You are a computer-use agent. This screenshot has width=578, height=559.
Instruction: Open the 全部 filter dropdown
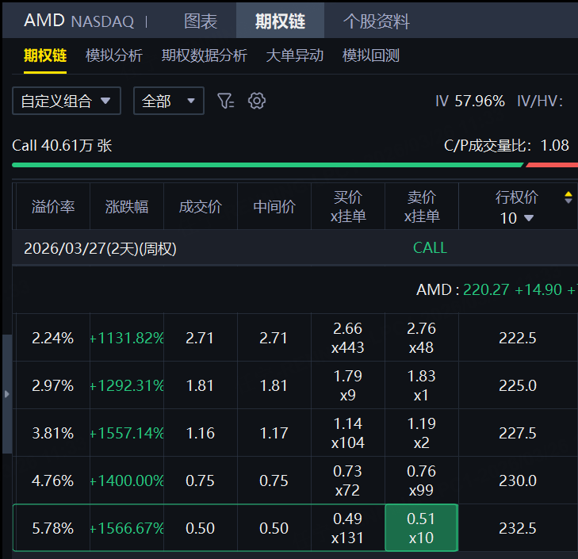pos(168,101)
